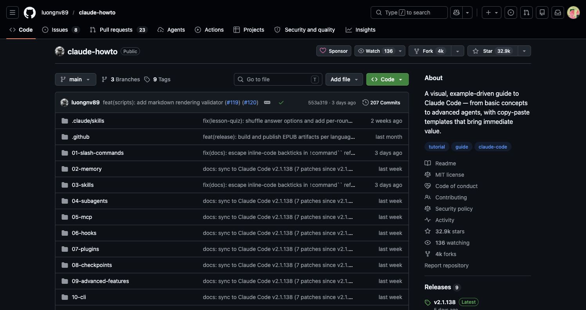
Task: Open the Insights tab
Action: click(x=361, y=30)
